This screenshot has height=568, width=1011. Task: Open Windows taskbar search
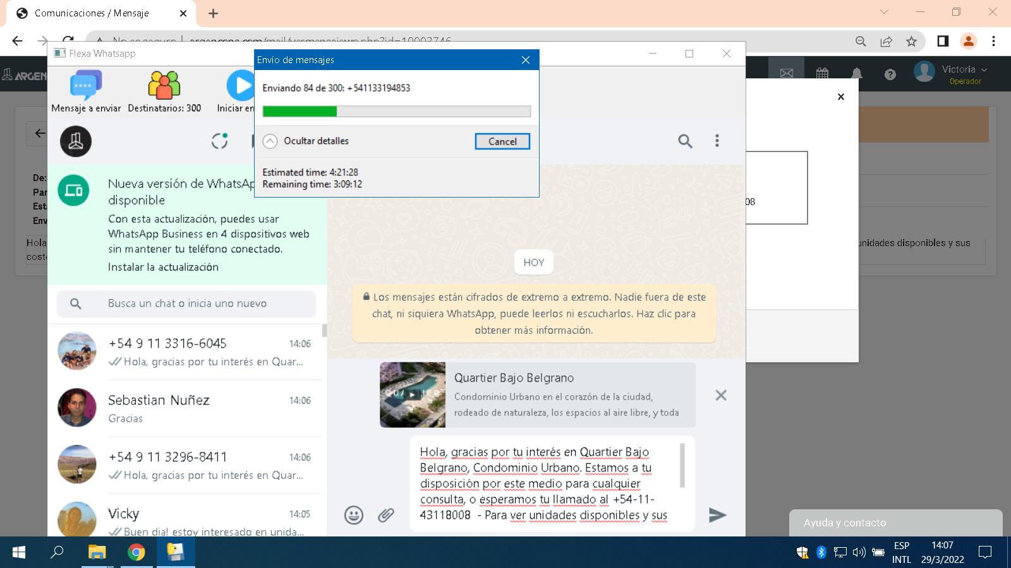tap(58, 552)
